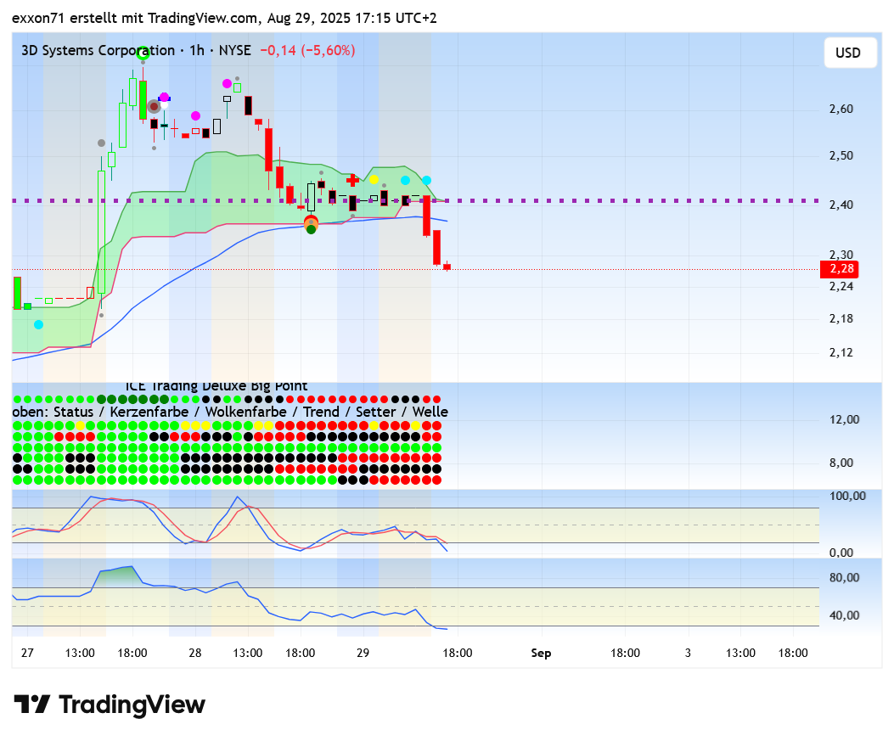Select the yellow dot signal marker
Screen dimensions: 894x741
tap(374, 180)
